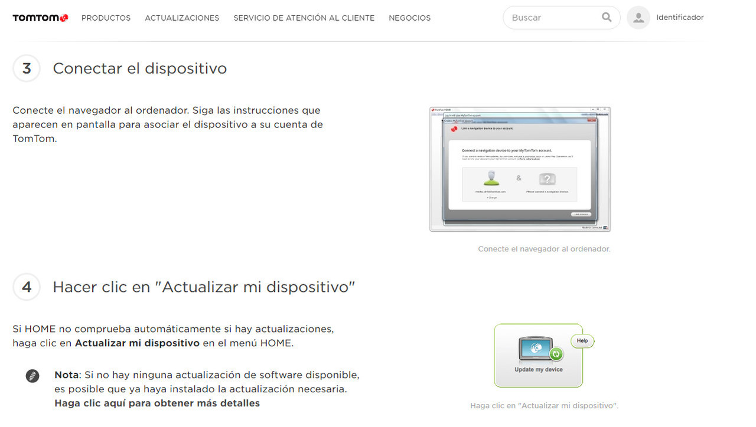Image resolution: width=756 pixels, height=427 pixels.
Task: Click the TomTom logo
Action: tap(40, 18)
